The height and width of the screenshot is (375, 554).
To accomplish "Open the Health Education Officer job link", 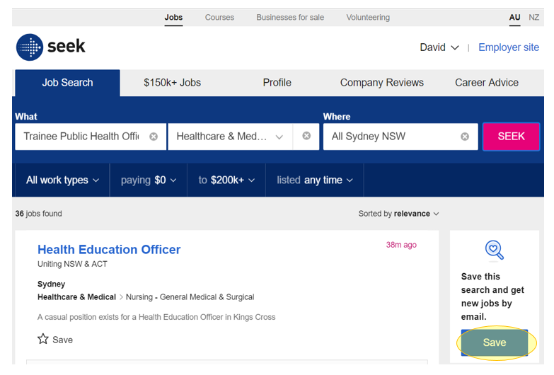I will tap(109, 250).
